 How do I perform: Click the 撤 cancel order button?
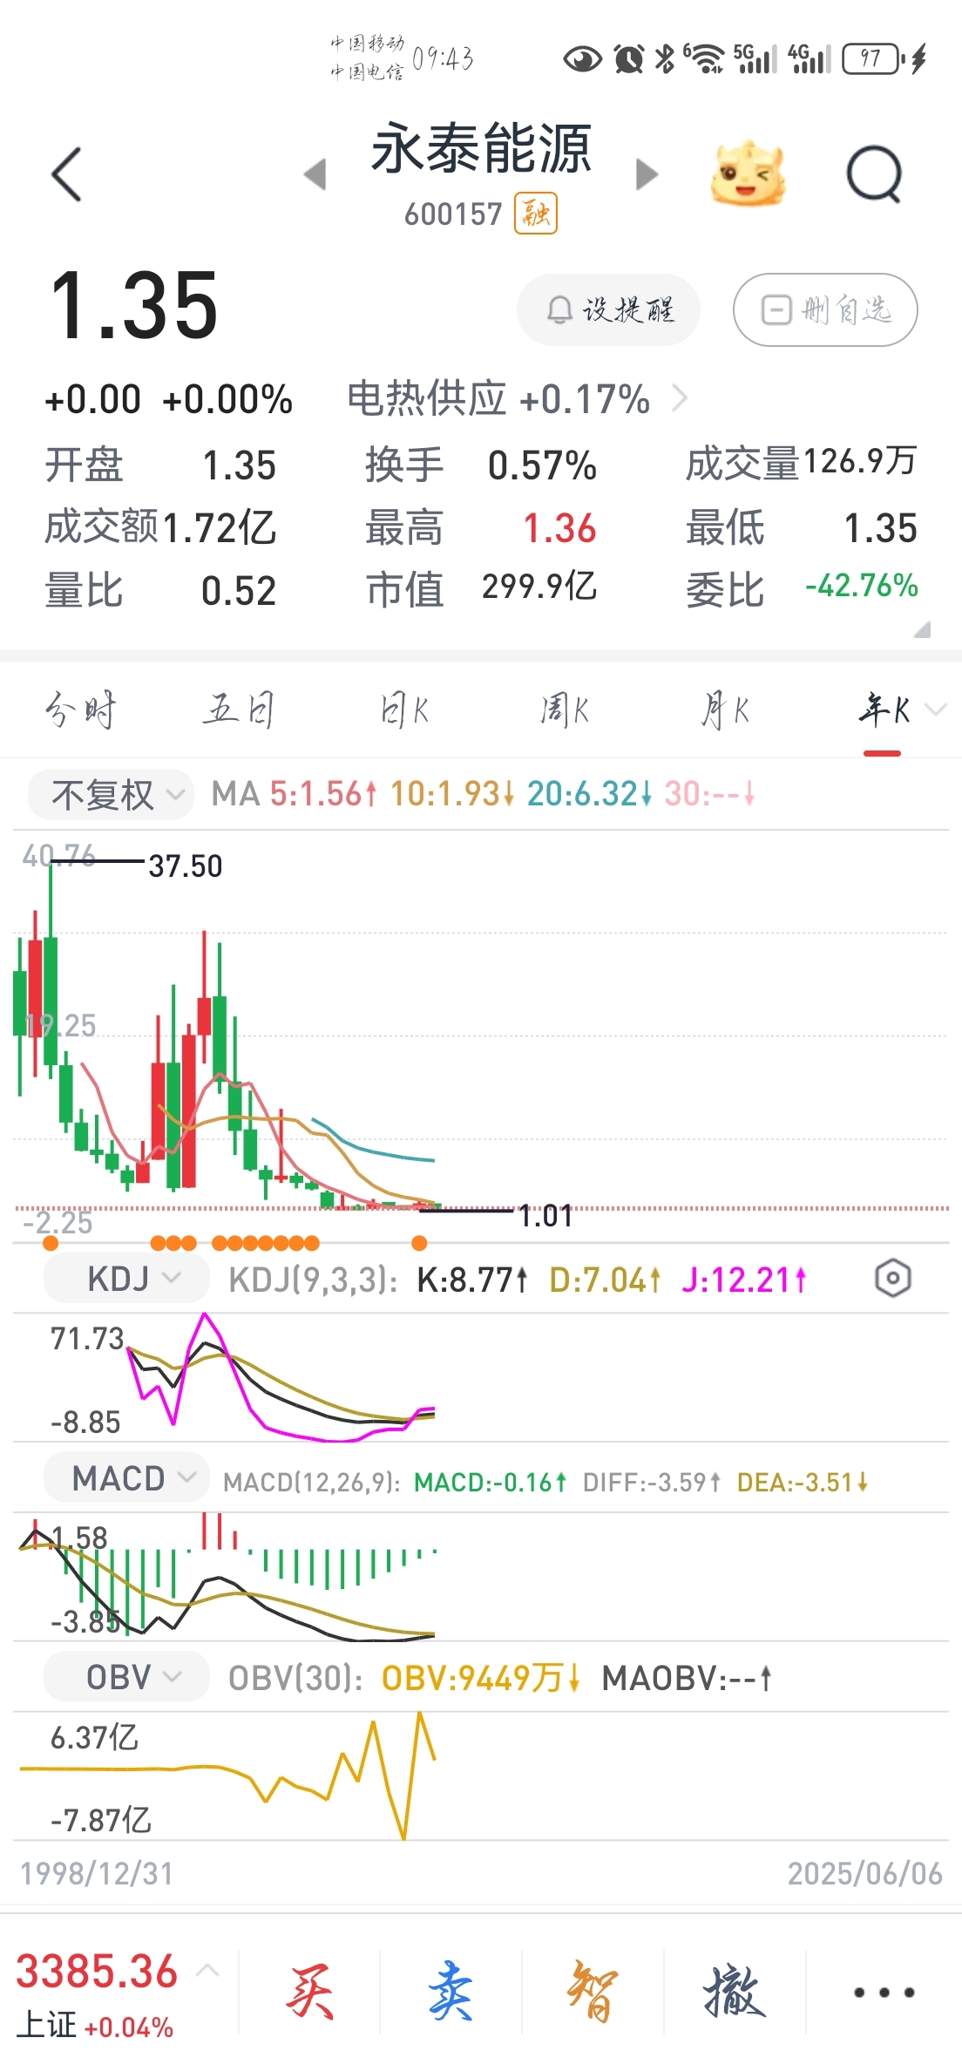pos(735,1993)
